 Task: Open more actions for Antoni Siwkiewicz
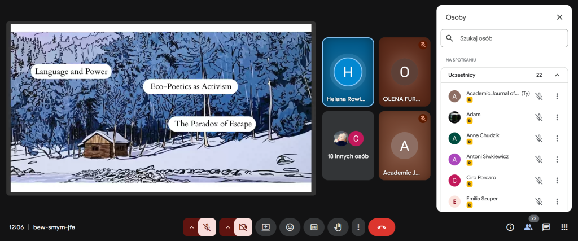point(557,160)
